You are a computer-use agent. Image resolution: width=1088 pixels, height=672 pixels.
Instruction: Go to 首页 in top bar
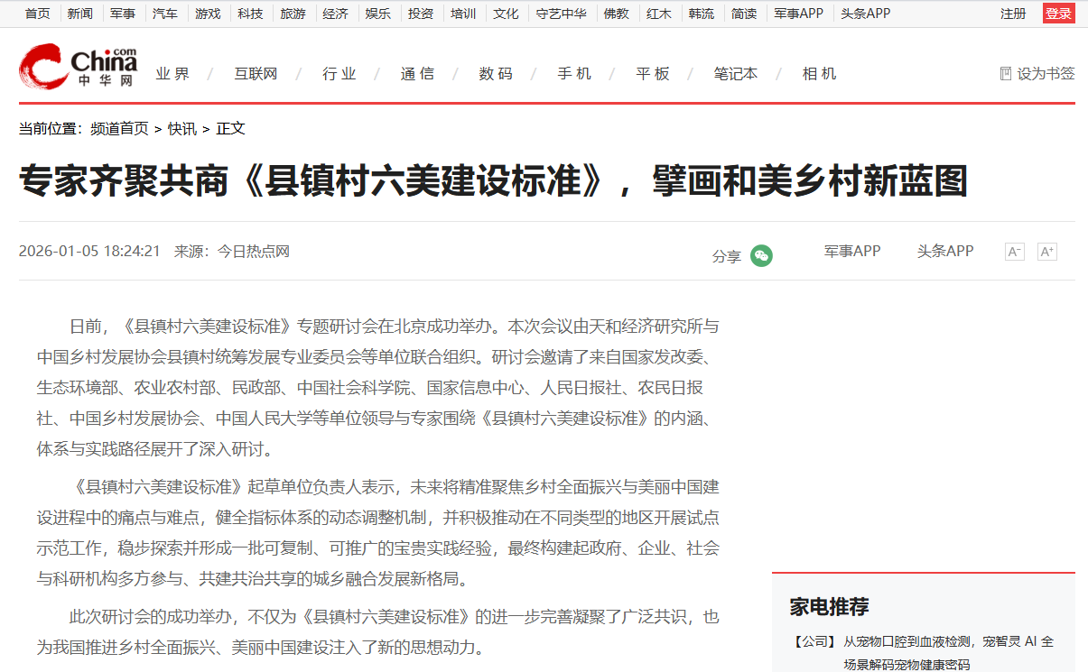[x=37, y=14]
